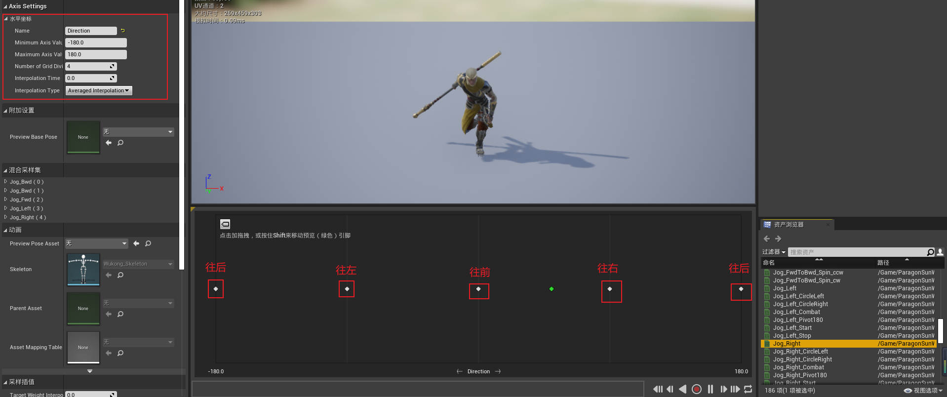Screen dimensions: 947x397
Task: Expand advanced options arrow under Asset Mapping Table
Action: 90,371
